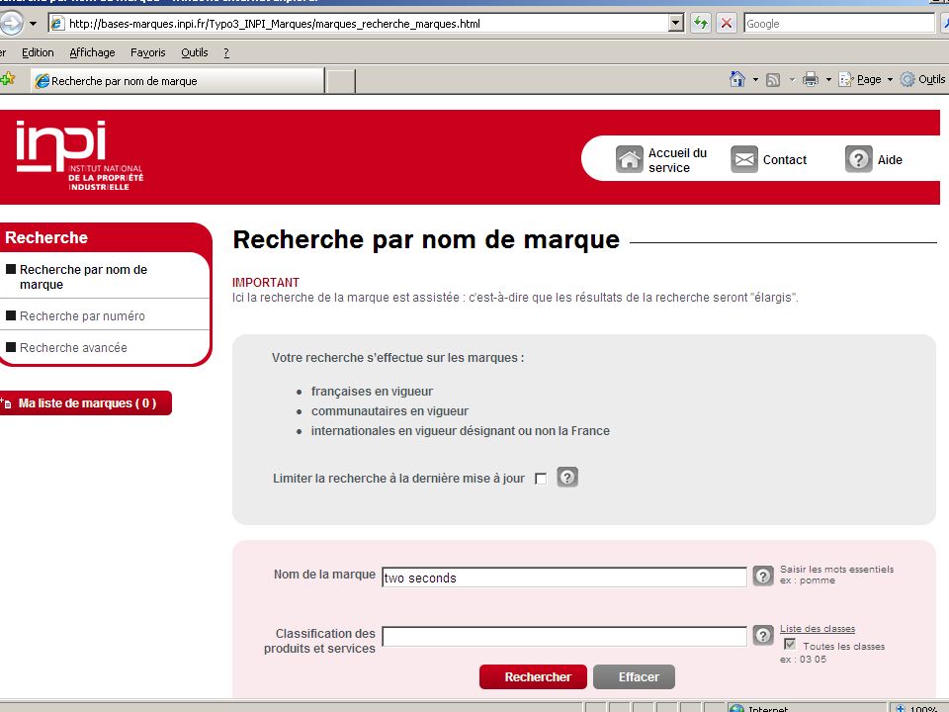
Task: Open help icon beside Limiter la recherche
Action: [567, 477]
